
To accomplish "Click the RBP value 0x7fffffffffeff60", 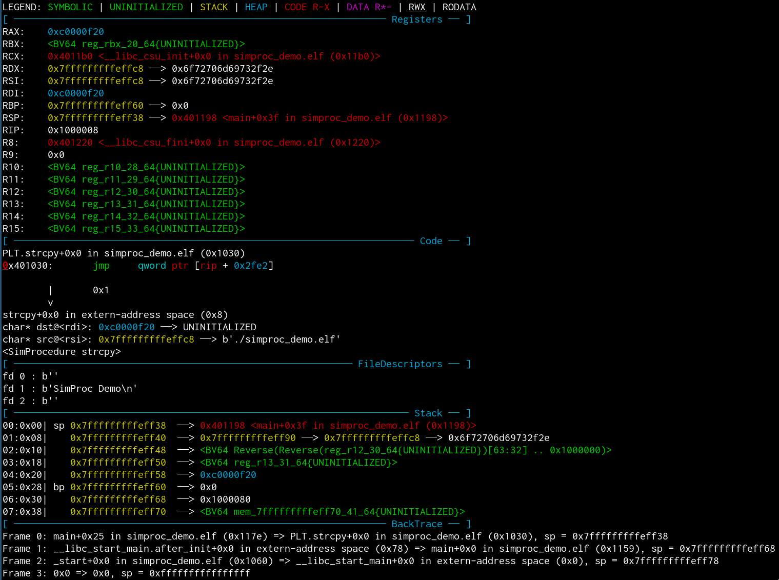I will (x=95, y=106).
